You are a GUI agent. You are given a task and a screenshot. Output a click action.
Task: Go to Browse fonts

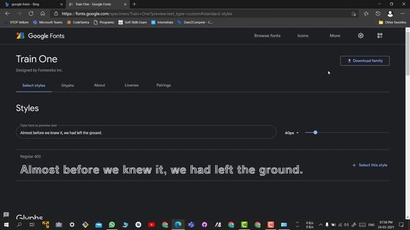[x=267, y=36]
